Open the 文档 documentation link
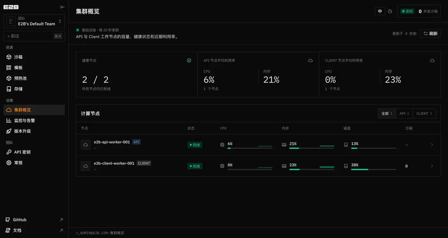This screenshot has height=238, width=448. click(34, 230)
